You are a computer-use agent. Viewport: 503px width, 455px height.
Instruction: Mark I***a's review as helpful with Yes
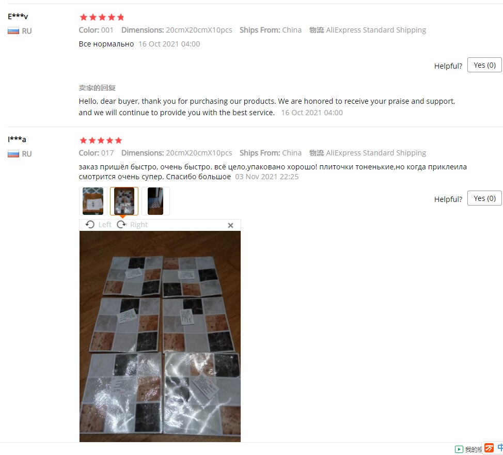coord(484,198)
